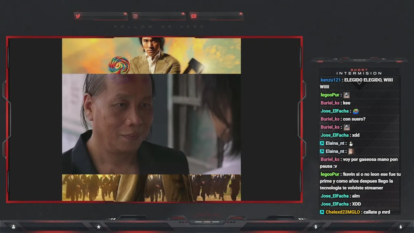Click the YouTube play icon
This screenshot has height=233, width=414.
click(x=193, y=16)
